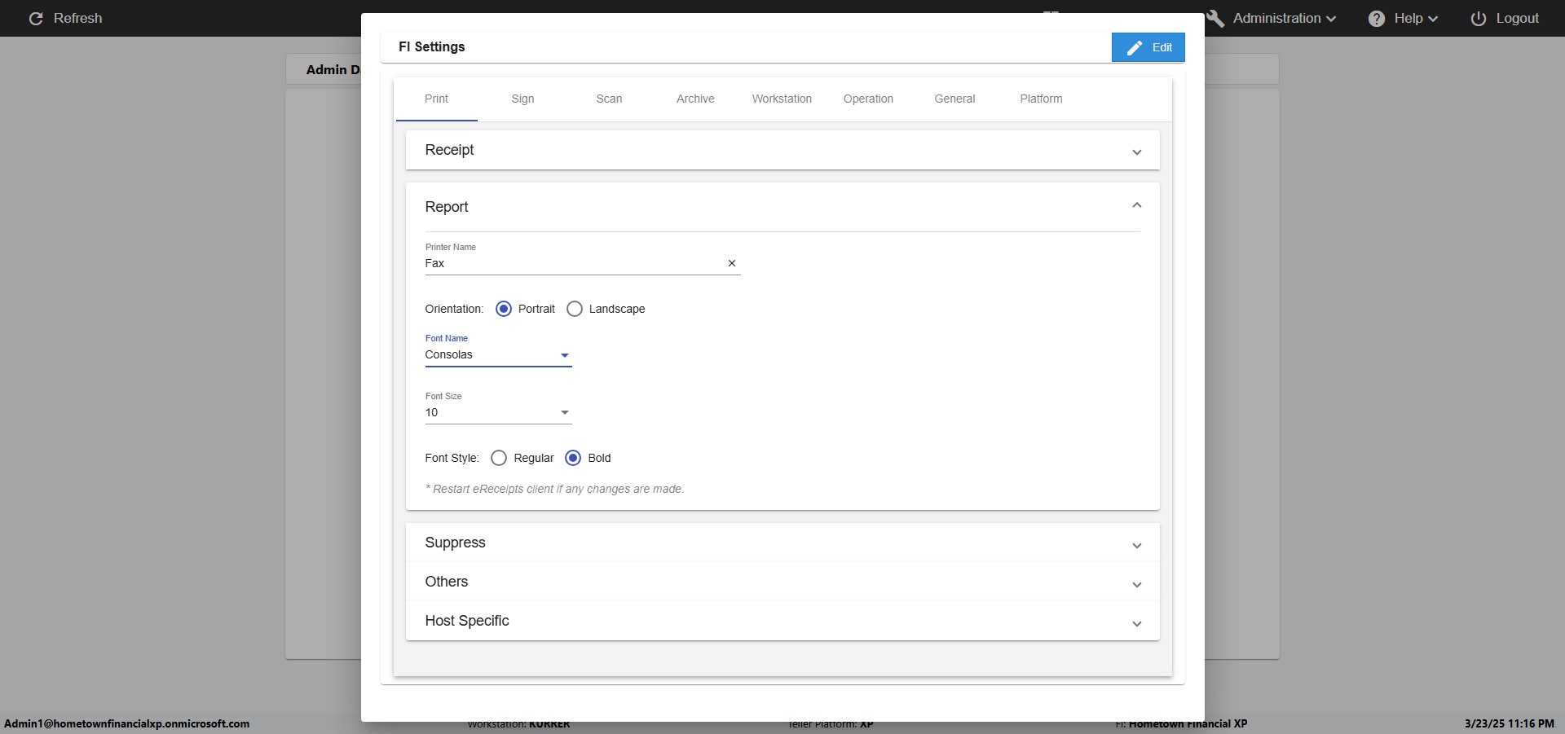The height and width of the screenshot is (734, 1565).
Task: Click the Printer Name input field
Action: click(571, 263)
